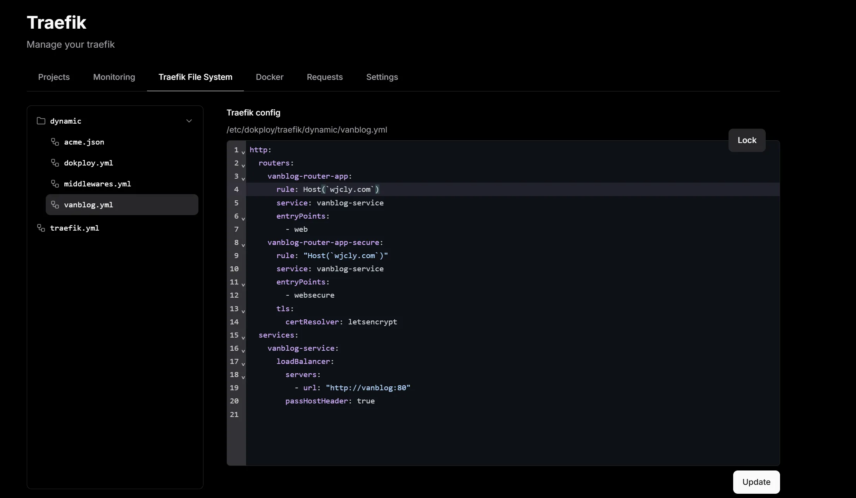The height and width of the screenshot is (498, 856).
Task: Fold loadBalancer block at line 17
Action: (x=243, y=364)
